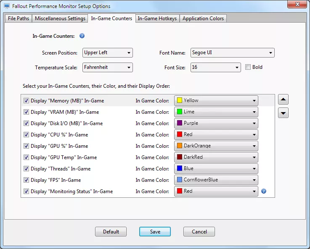Screen dimensions: 310x249
Task: Open the DarkOrange color dropdown for GPU %
Action: [216, 146]
